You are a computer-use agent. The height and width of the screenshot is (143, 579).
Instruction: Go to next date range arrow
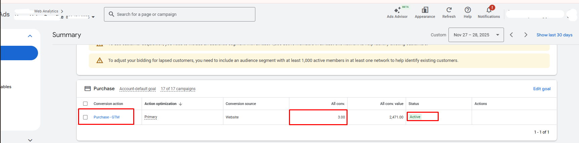pos(526,35)
